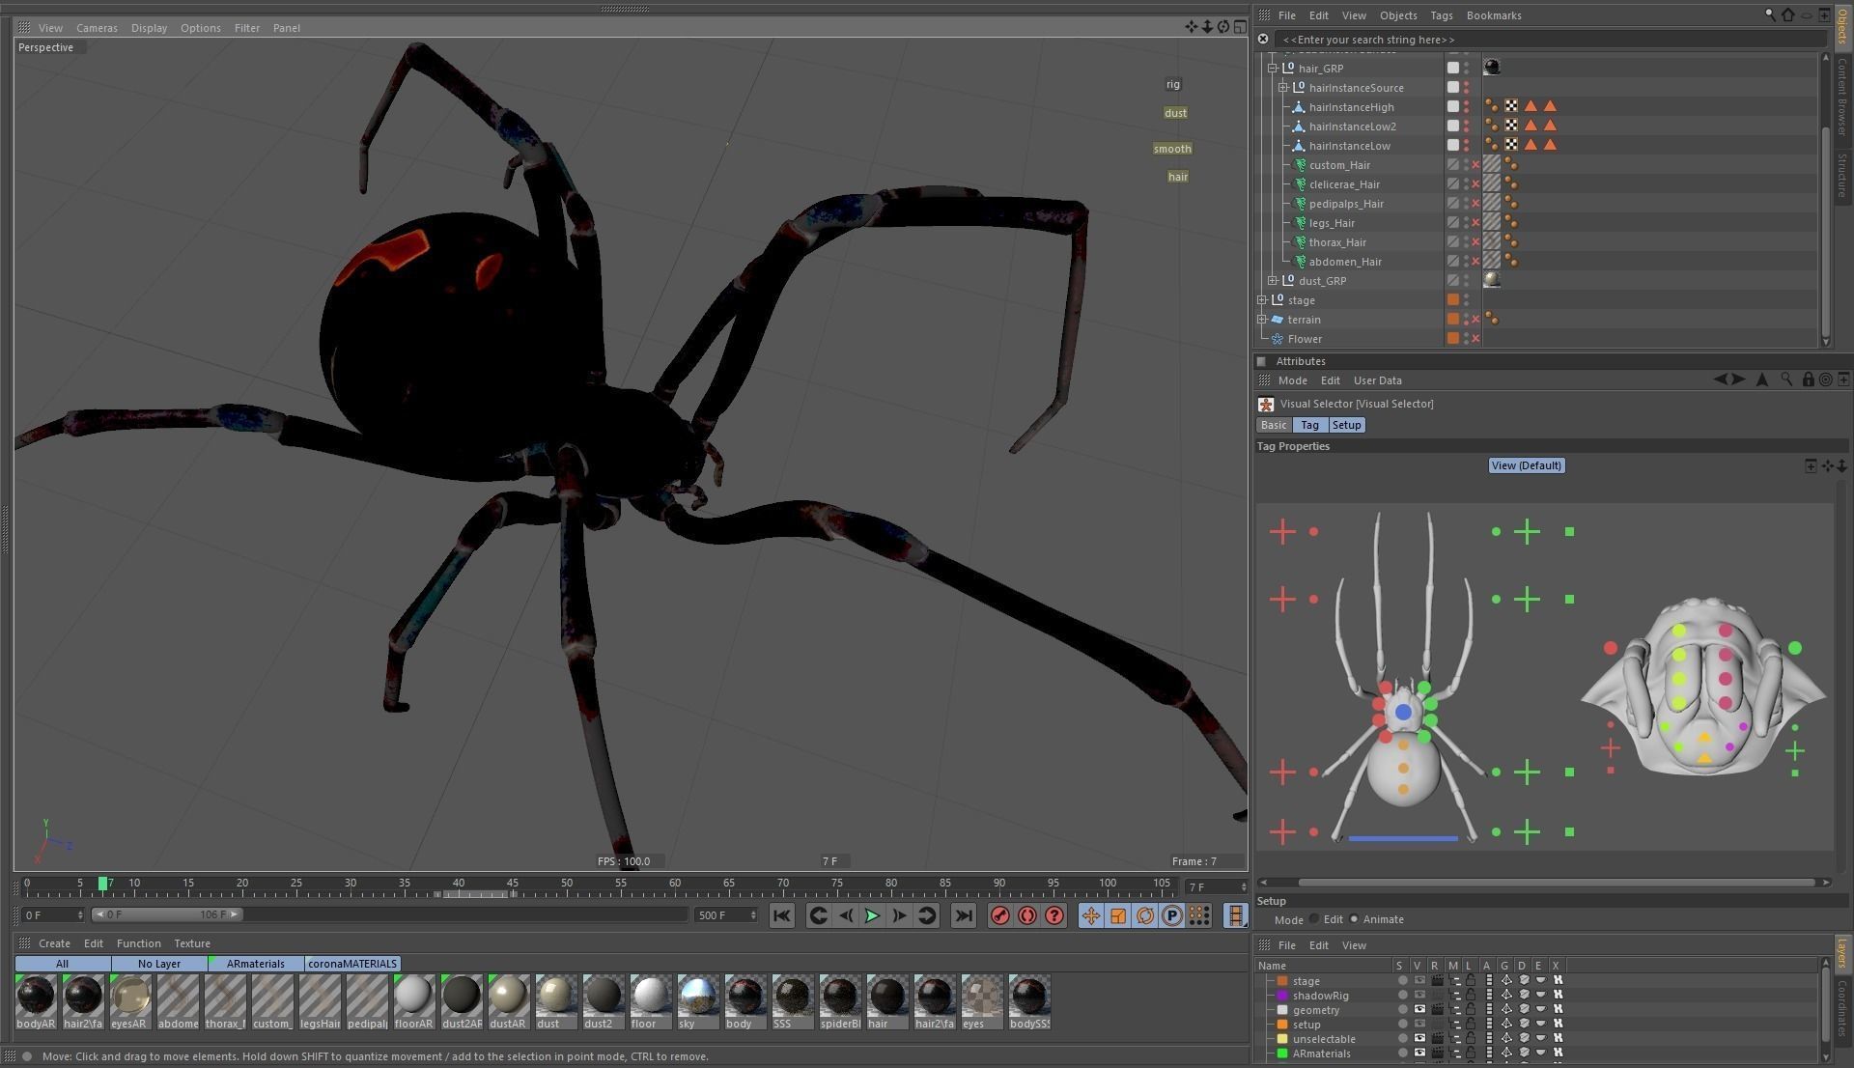The image size is (1854, 1068).
Task: Clear search with the X icon
Action: [x=1263, y=40]
